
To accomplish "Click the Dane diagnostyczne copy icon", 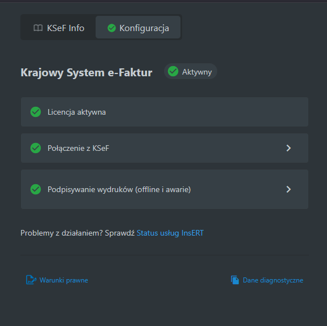I will click(x=235, y=280).
